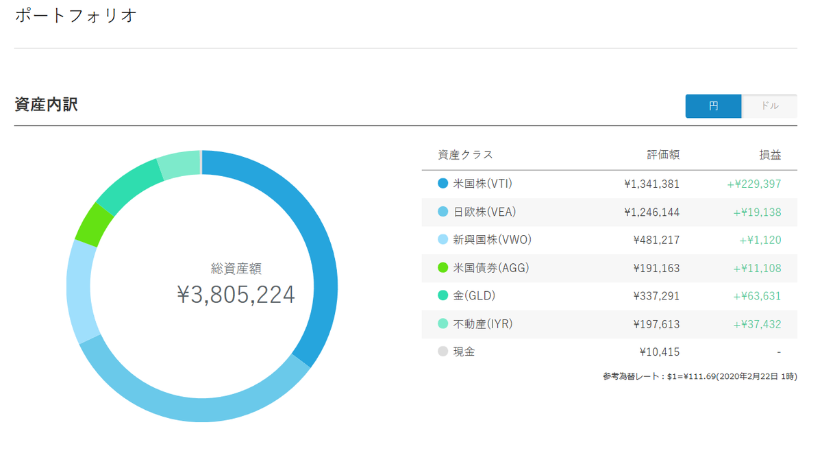Click the 参考為替レート exchange rate note
The image size is (822, 453).
[x=700, y=376]
